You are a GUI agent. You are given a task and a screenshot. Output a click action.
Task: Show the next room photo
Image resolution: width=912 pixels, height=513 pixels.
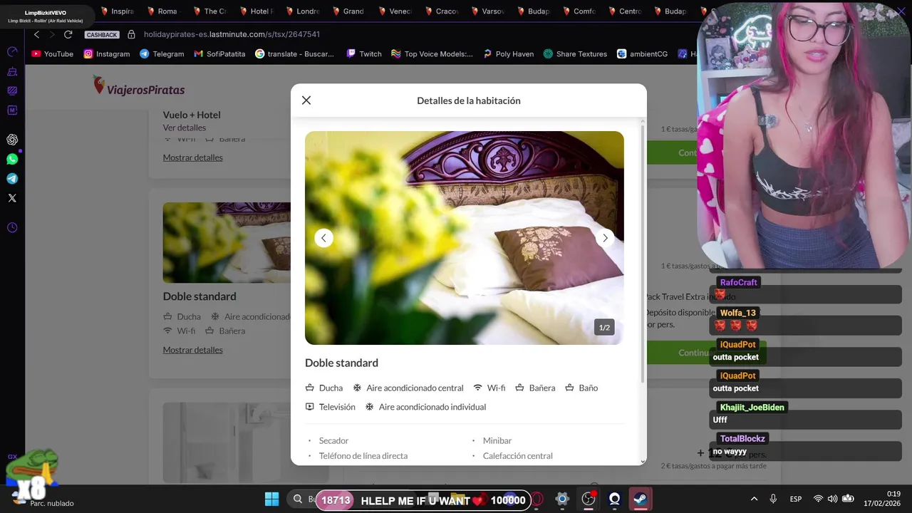pos(605,238)
